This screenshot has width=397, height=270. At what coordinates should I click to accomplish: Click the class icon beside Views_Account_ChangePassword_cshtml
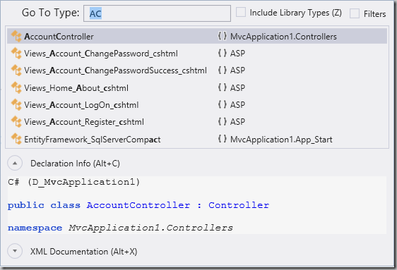[x=16, y=54]
